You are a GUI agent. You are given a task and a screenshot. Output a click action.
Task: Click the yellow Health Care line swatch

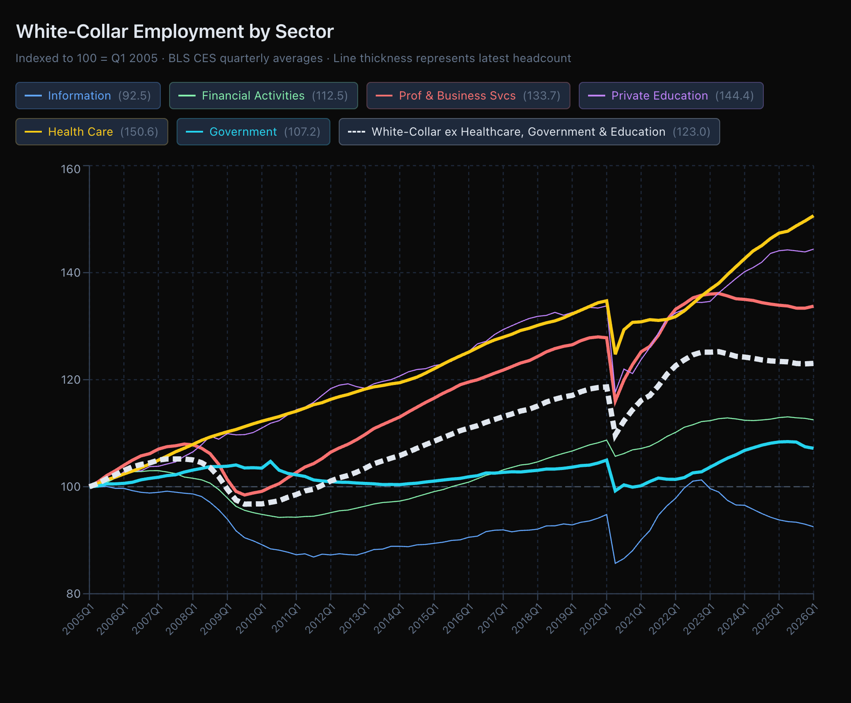tap(33, 132)
